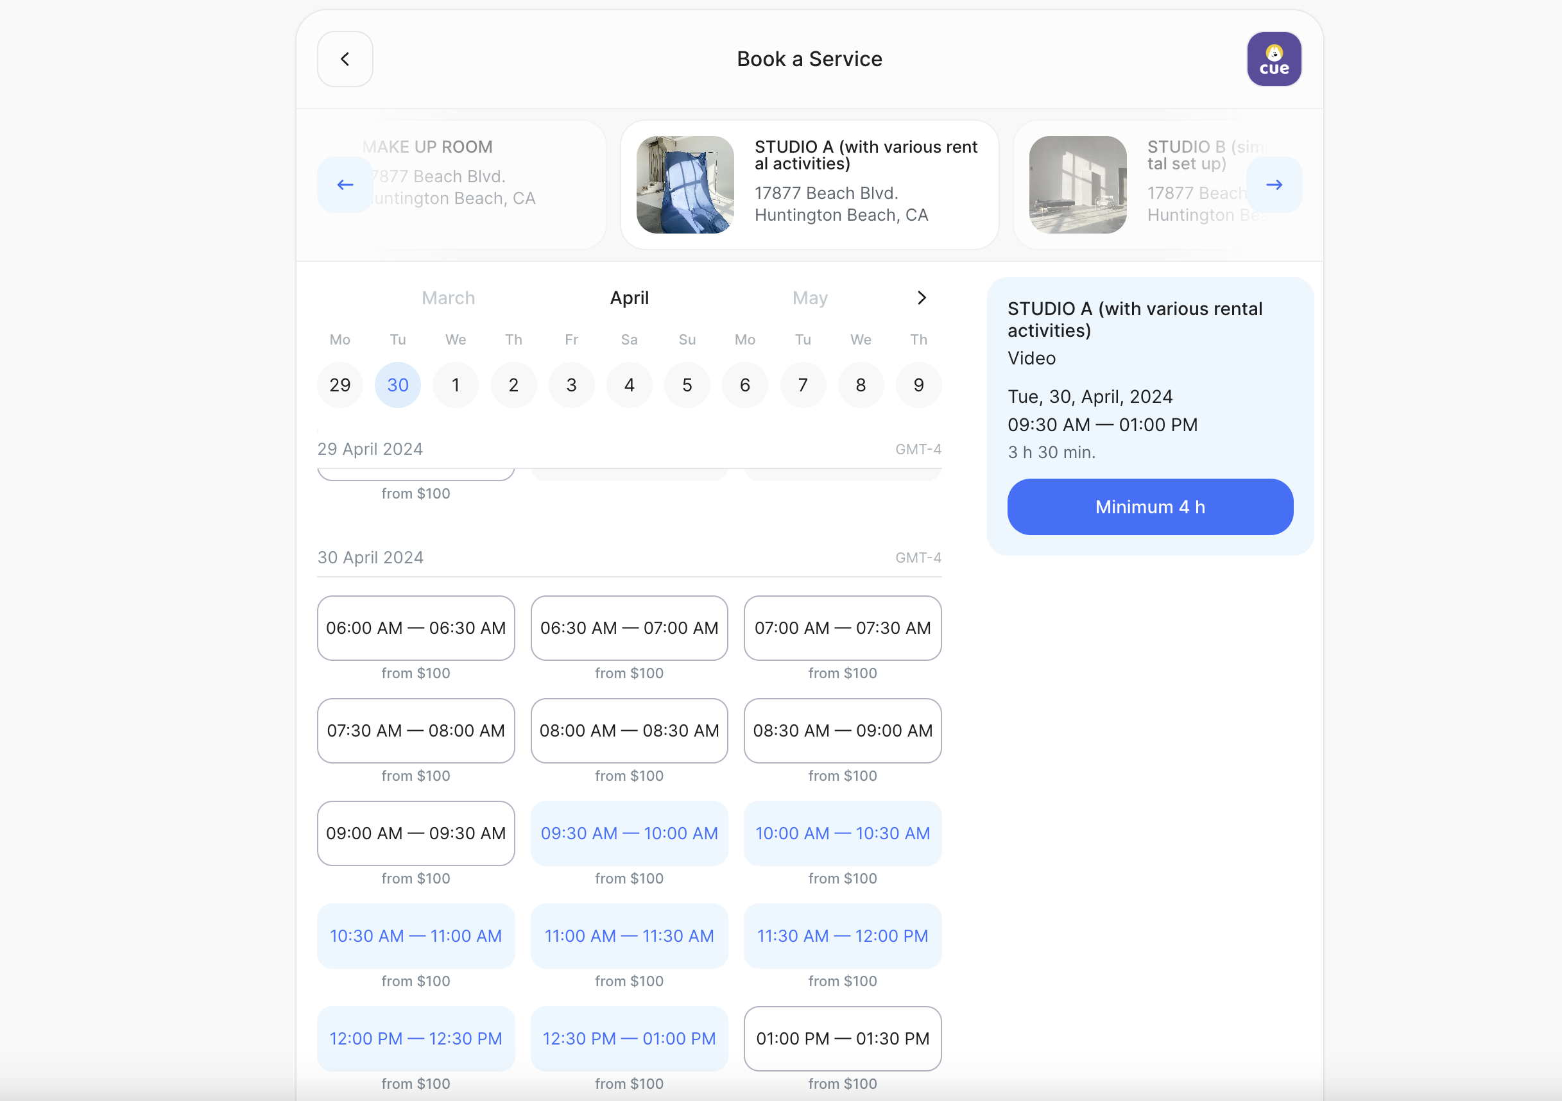Select date 29 in calendar
This screenshot has height=1101, width=1562.
click(x=339, y=385)
